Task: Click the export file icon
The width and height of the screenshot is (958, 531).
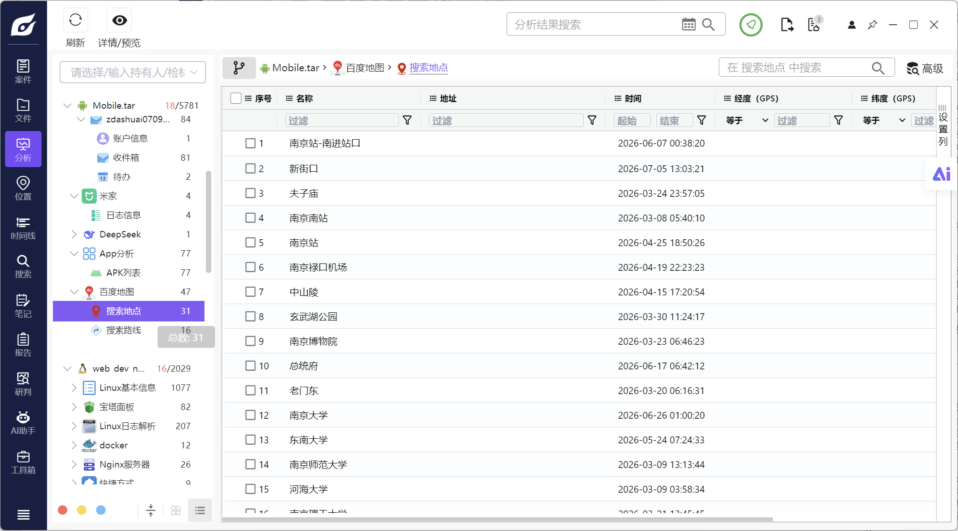Action: 787,25
